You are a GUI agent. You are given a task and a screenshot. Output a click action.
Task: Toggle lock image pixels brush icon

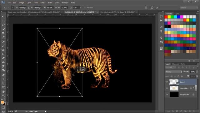[175, 76]
